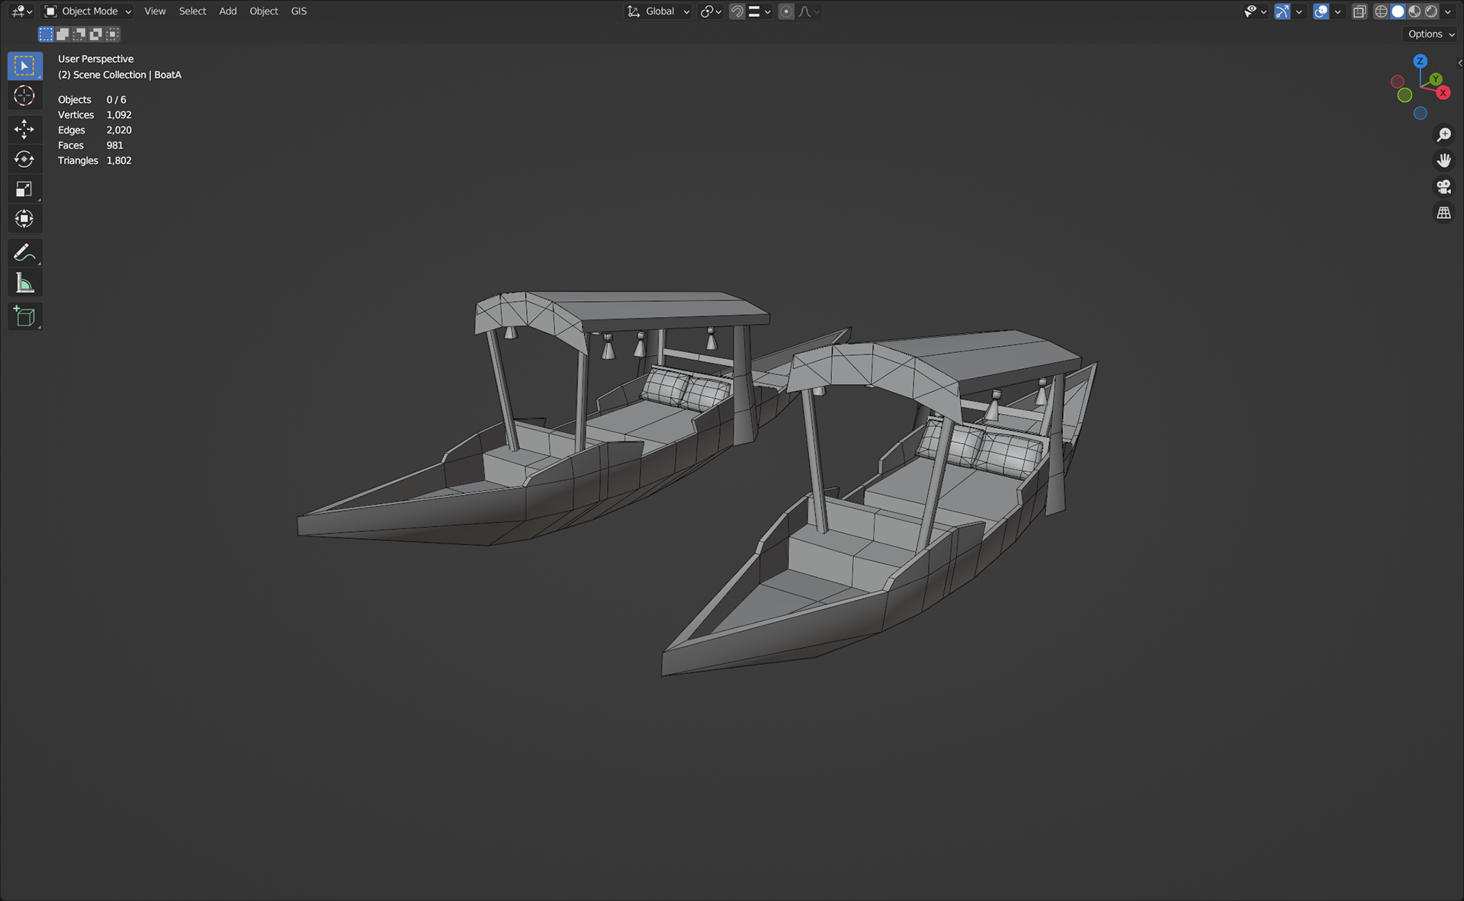The height and width of the screenshot is (901, 1464).
Task: Open the GIS menu
Action: point(299,11)
